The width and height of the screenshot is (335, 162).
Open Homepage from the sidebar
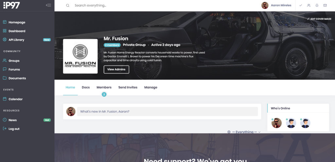tap(17, 22)
